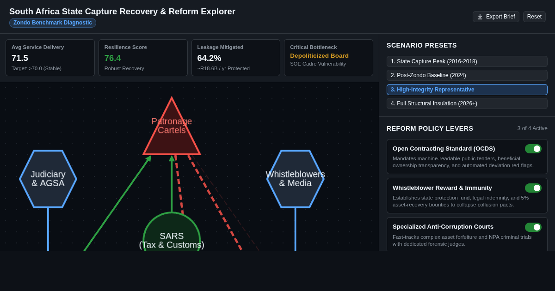Reset the scenario explorer
555x291 pixels.
pos(534,17)
